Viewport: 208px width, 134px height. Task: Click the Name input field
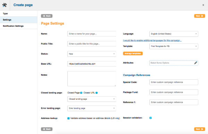click(92, 34)
